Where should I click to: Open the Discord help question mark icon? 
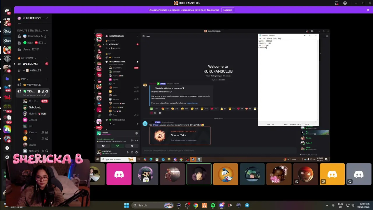coord(345,3)
